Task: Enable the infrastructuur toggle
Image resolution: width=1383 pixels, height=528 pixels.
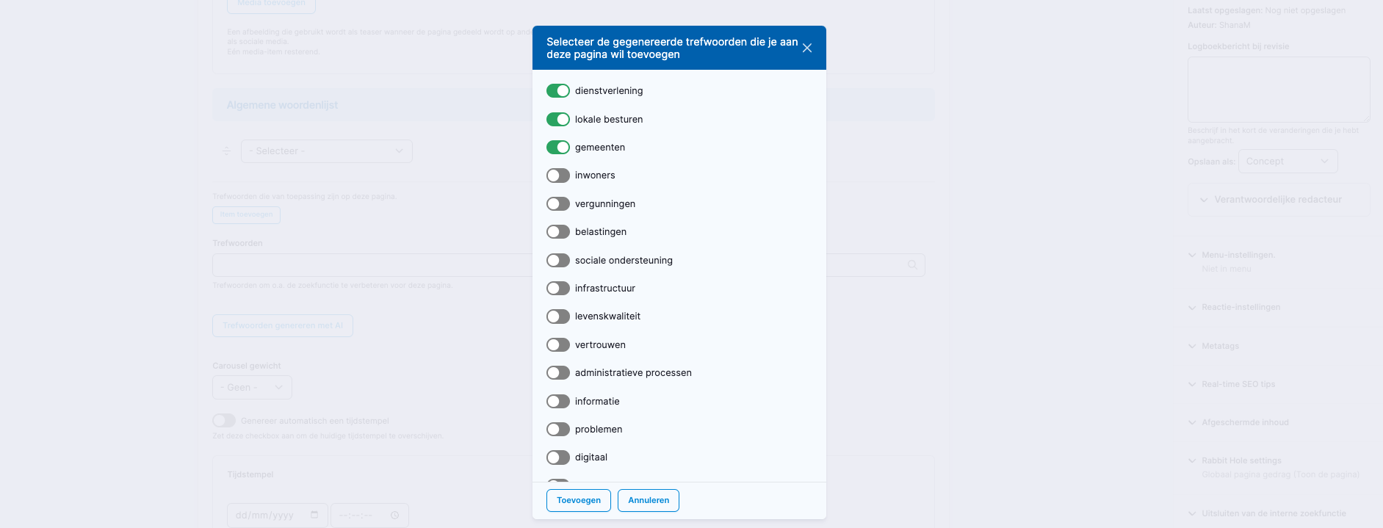Action: click(558, 288)
